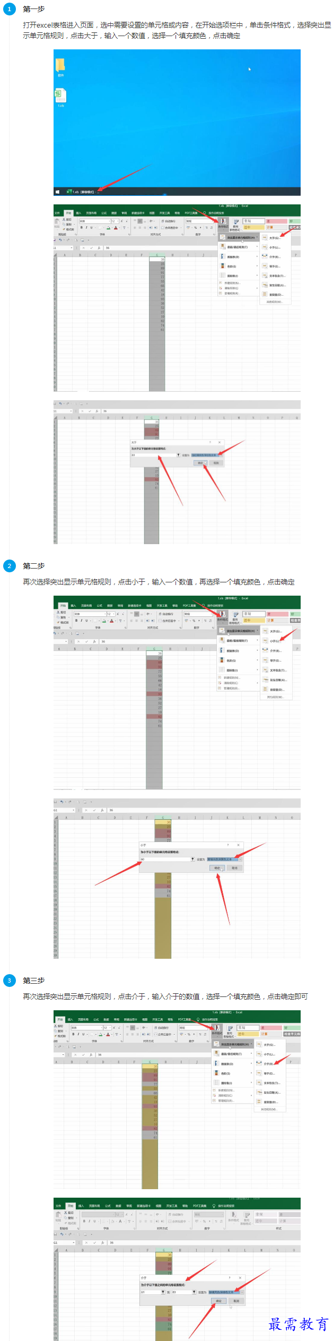Toggle 自动换行 in step one ribbon screenshot

[169, 221]
